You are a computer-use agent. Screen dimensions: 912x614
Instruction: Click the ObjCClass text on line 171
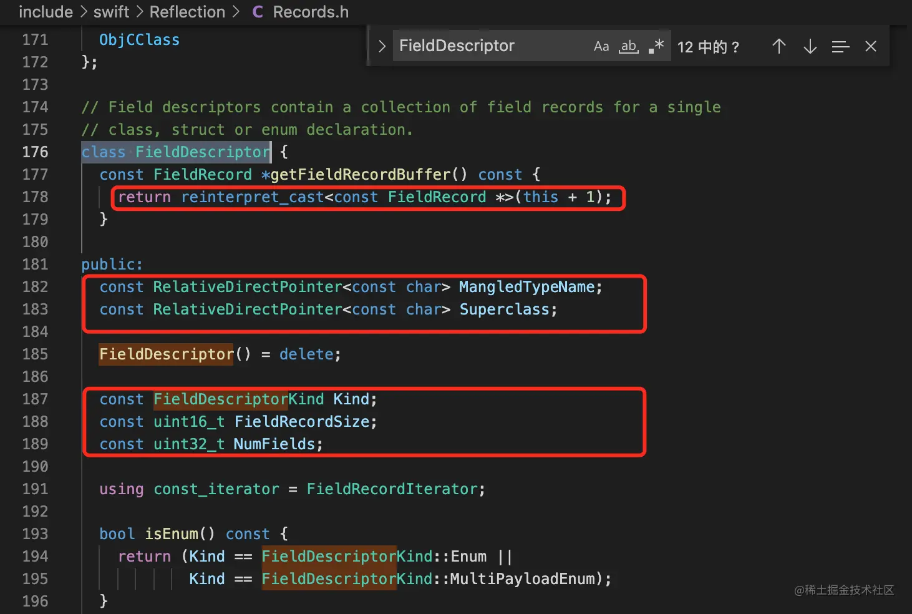(x=139, y=40)
